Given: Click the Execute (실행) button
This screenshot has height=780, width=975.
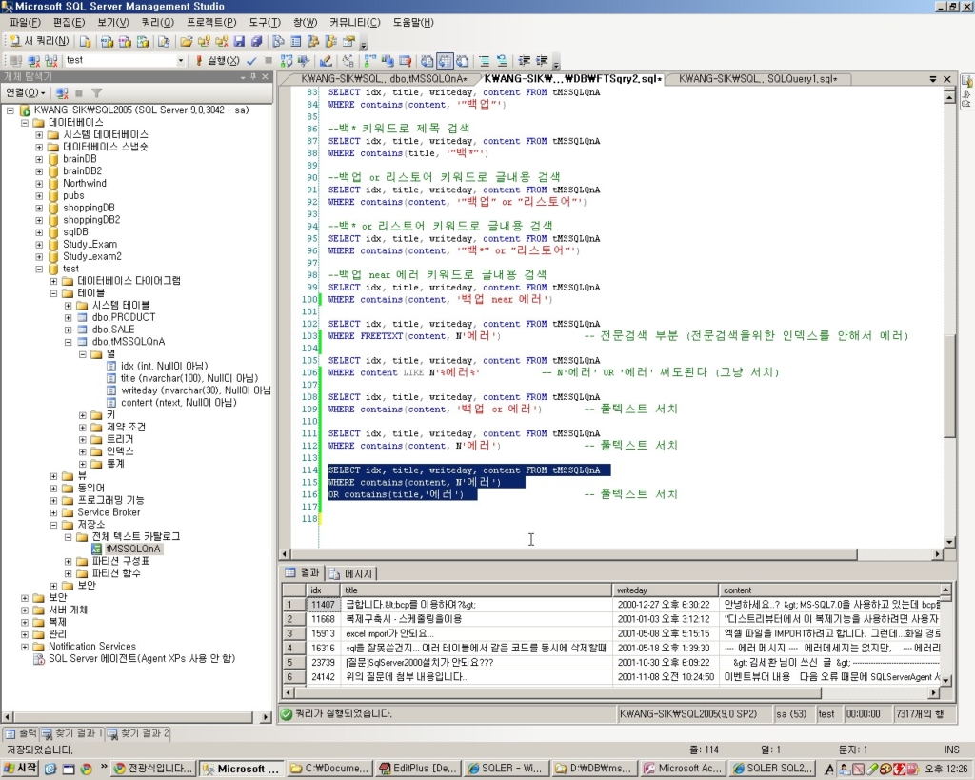Looking at the screenshot, I should [218, 60].
